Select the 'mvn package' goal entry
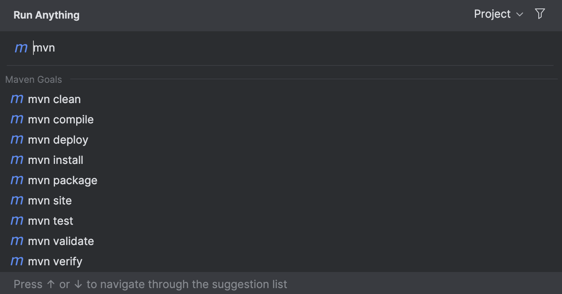Viewport: 562px width, 294px height. 63,180
